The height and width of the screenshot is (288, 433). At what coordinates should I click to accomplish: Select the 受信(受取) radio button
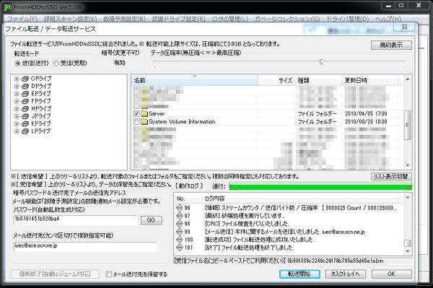click(56, 64)
